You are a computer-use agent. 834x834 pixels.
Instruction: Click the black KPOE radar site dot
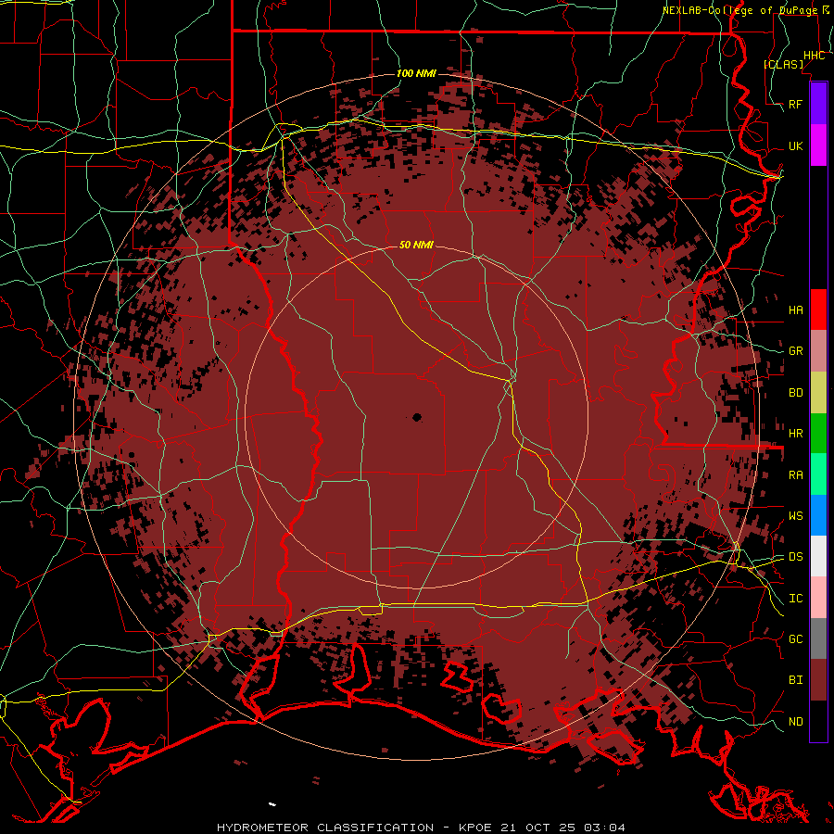click(x=417, y=418)
